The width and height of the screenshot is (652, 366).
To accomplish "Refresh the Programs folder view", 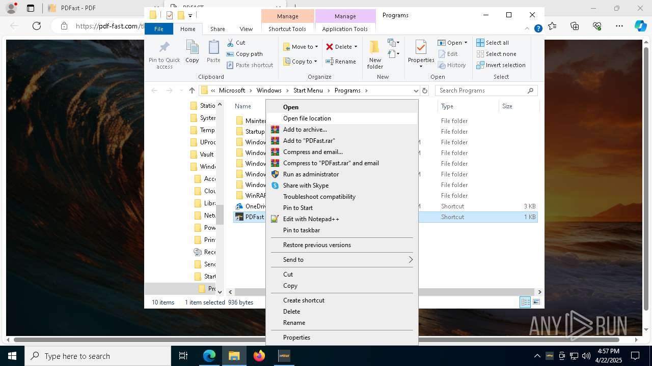I will pos(425,90).
